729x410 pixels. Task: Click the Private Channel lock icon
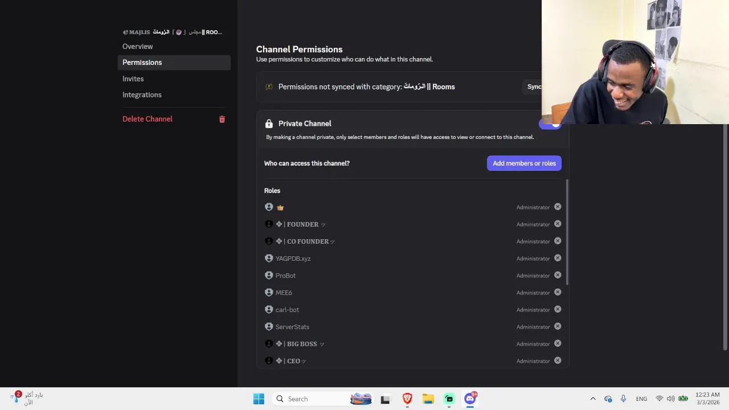(269, 124)
